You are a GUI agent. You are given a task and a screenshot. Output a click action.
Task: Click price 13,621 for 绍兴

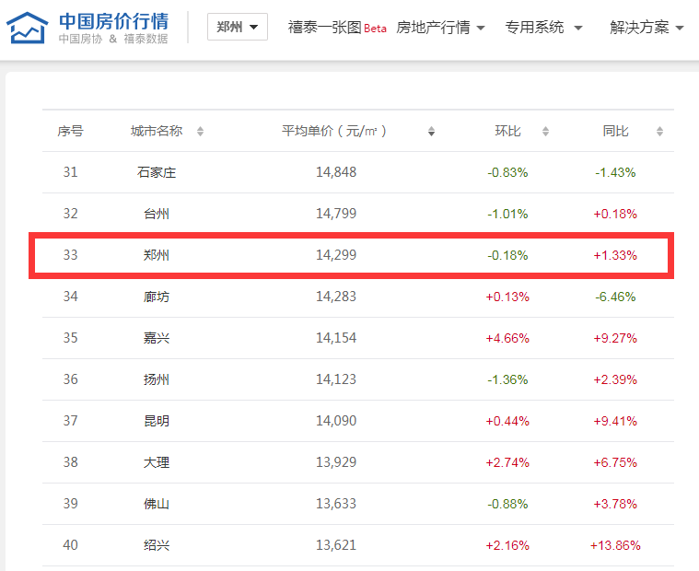[x=336, y=545]
